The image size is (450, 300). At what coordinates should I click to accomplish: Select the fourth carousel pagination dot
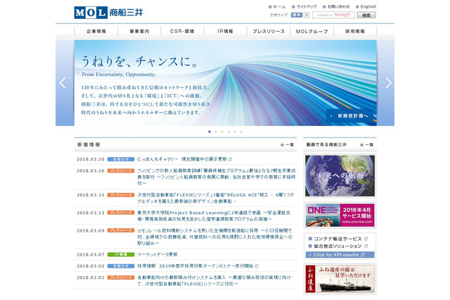[229, 132]
